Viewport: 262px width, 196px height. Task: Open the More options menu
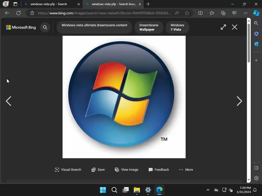pyautogui.click(x=186, y=170)
